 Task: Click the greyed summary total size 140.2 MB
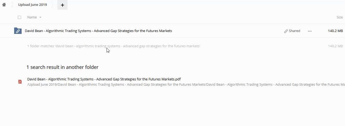pyautogui.click(x=335, y=46)
